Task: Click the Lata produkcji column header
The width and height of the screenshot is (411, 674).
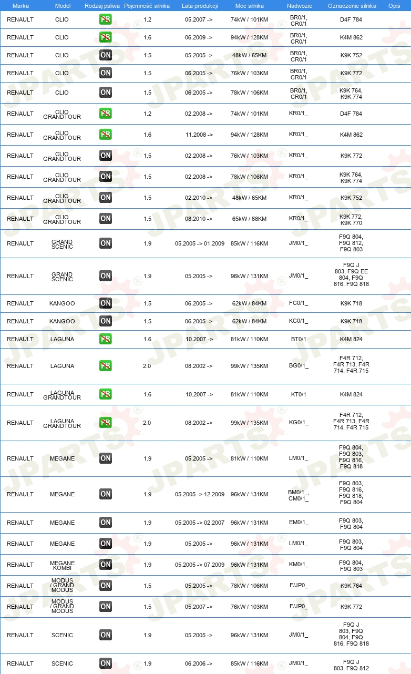Action: [x=199, y=6]
